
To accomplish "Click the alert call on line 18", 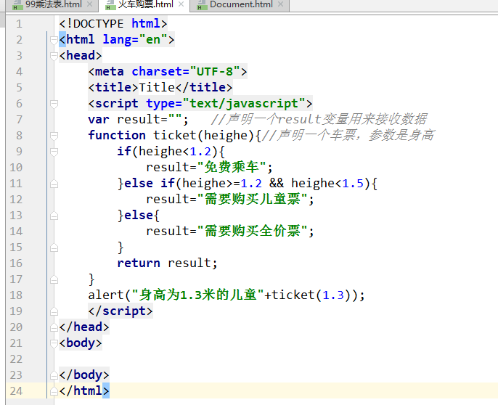I will click(x=226, y=295).
